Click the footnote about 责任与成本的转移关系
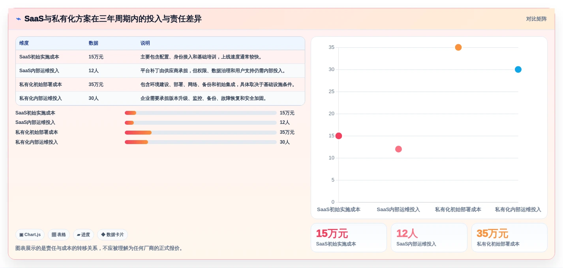This screenshot has height=268, width=563. [100, 248]
